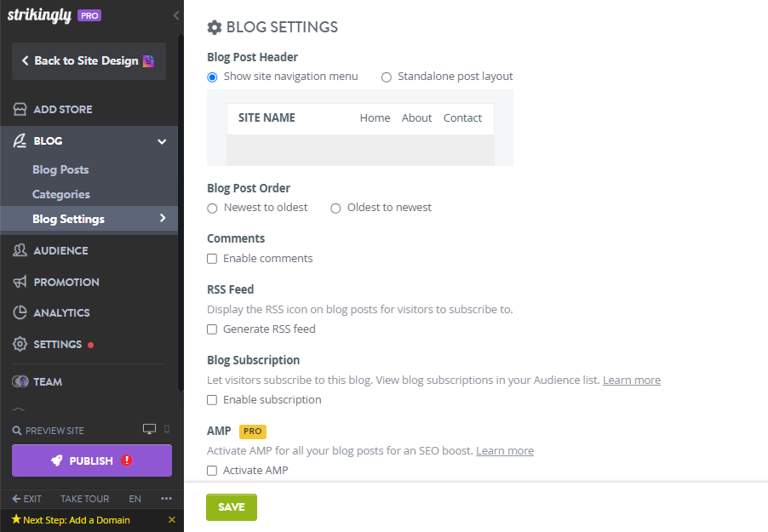
Task: Click the Audience people icon
Action: coord(20,251)
